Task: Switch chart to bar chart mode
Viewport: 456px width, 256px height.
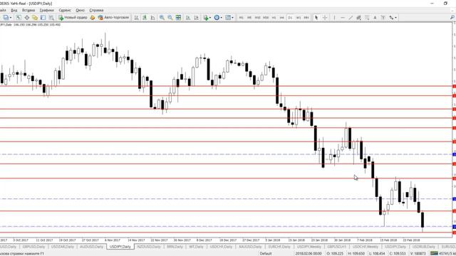Action: tap(136, 18)
